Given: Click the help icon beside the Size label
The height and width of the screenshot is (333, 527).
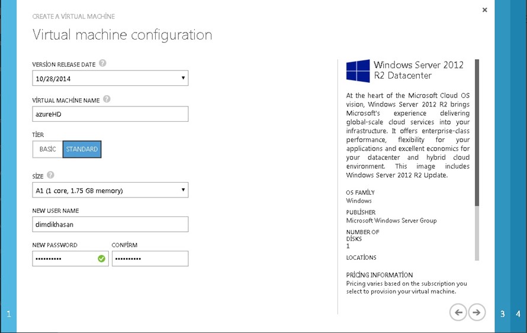Looking at the screenshot, I should 50,175.
